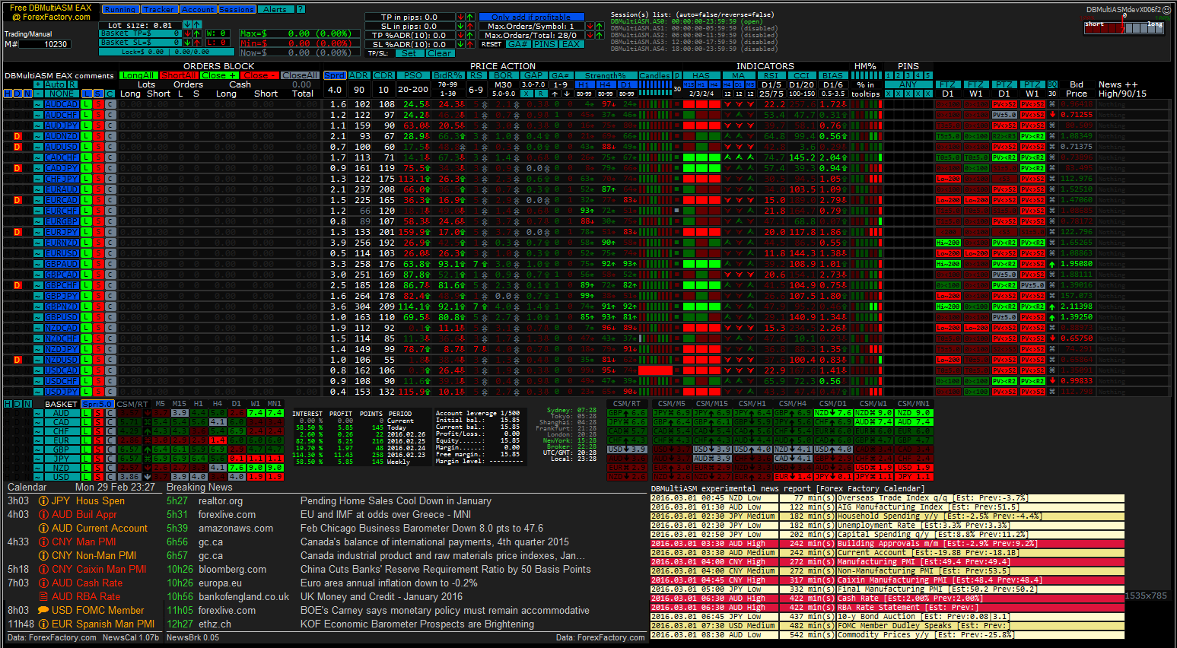Open the ANY selector under PINS
The width and height of the screenshot is (1177, 648).
[x=908, y=84]
